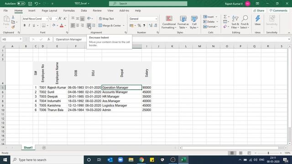Expand the formula bar chevron
Image resolution: width=292 pixels, height=164 pixels.
coord(289,39)
